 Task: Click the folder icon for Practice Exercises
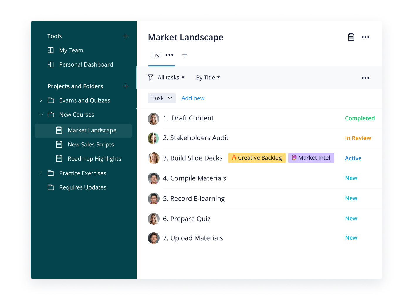click(51, 173)
